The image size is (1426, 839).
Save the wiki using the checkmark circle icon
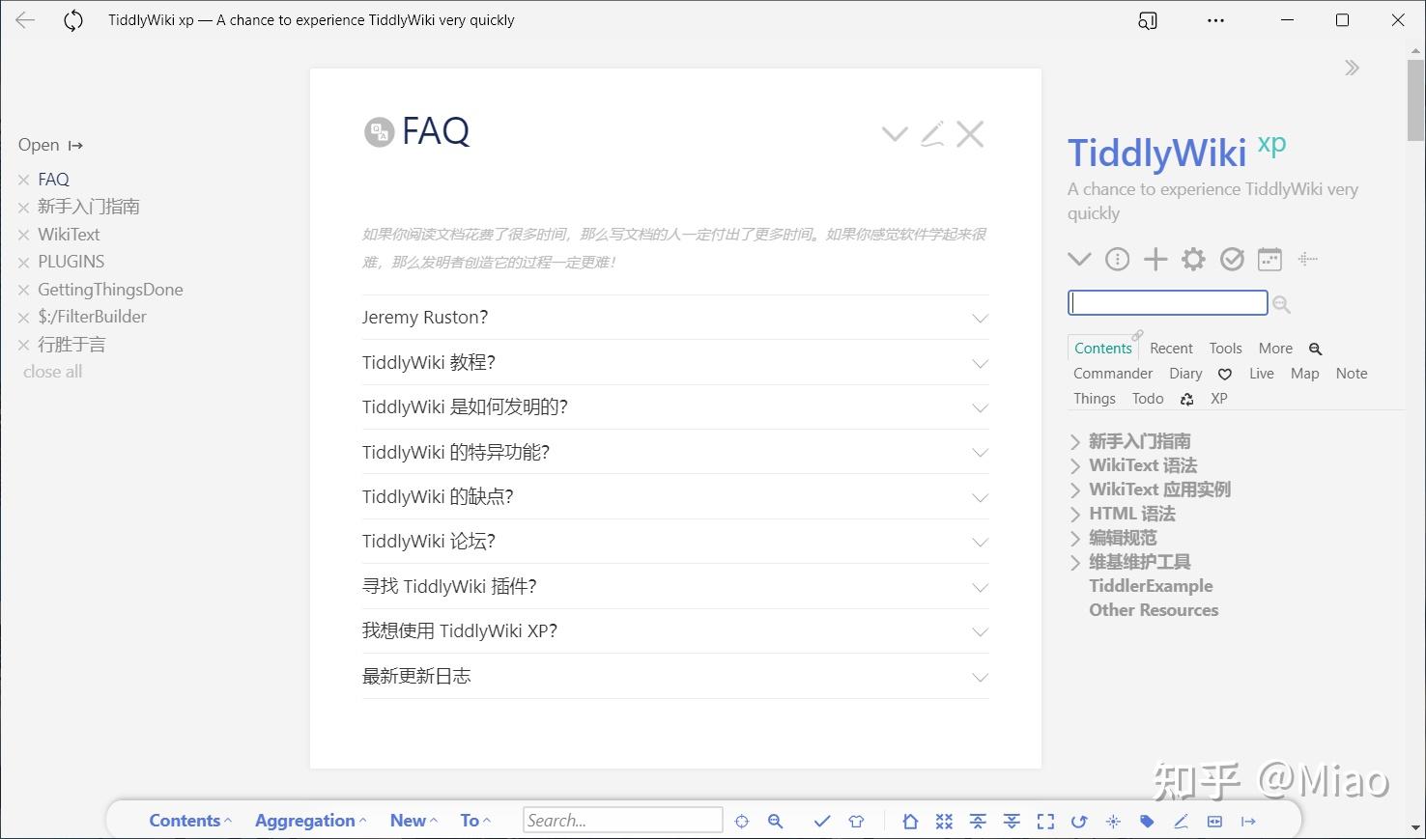pos(1232,259)
